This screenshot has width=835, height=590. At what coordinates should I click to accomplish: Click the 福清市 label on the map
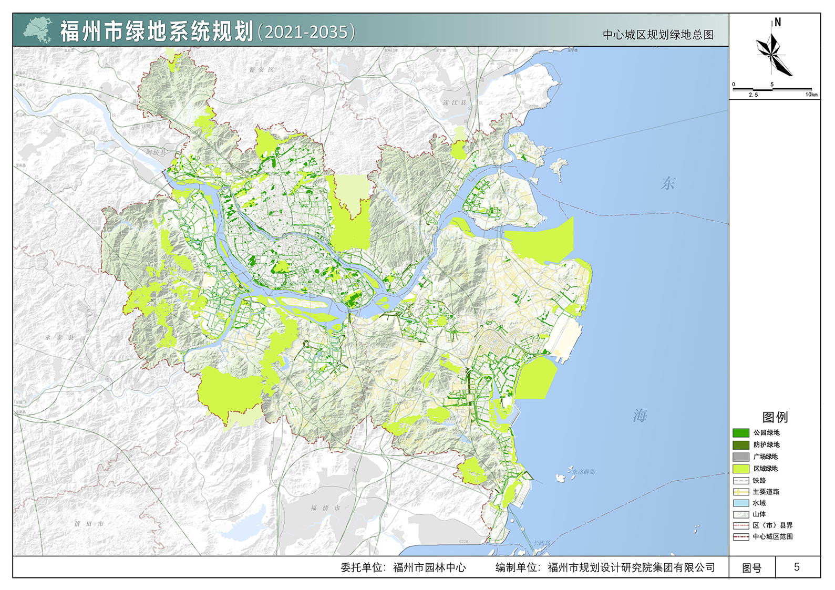(325, 508)
